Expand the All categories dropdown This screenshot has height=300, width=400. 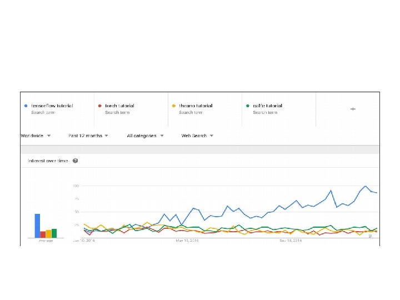pyautogui.click(x=146, y=136)
